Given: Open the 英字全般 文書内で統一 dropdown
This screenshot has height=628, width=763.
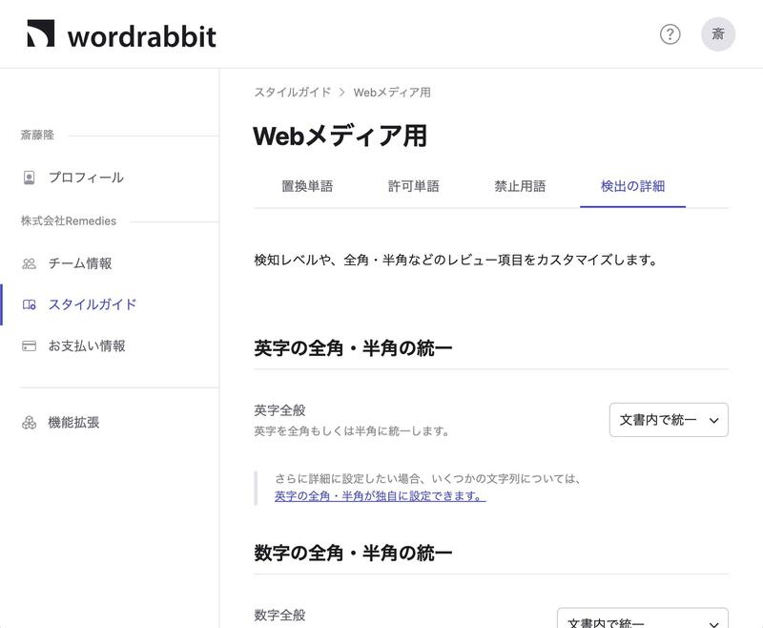Looking at the screenshot, I should [x=670, y=419].
